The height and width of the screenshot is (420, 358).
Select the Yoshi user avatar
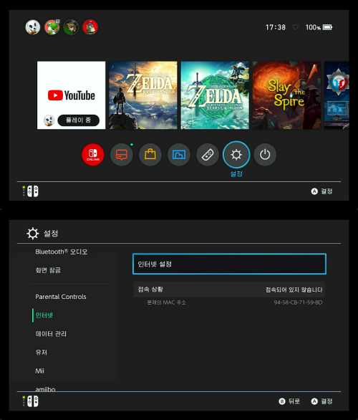(52, 27)
